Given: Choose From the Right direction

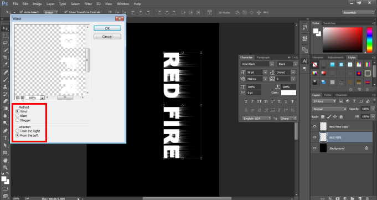Looking at the screenshot, I should click(17, 131).
